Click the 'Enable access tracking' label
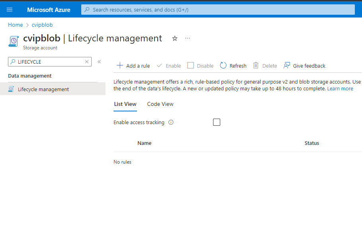This screenshot has width=362, height=240. click(139, 122)
